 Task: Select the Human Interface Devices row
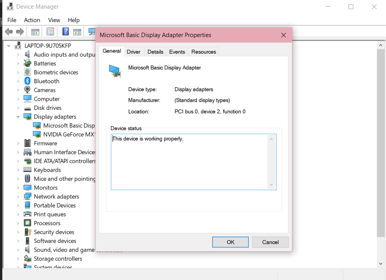pos(59,152)
